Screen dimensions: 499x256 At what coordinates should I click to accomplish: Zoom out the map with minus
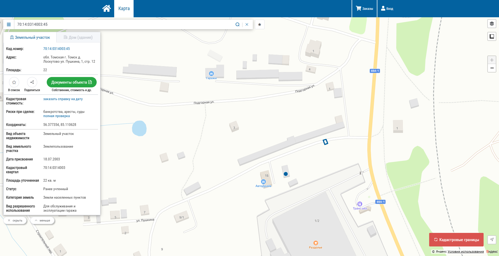[x=492, y=68]
